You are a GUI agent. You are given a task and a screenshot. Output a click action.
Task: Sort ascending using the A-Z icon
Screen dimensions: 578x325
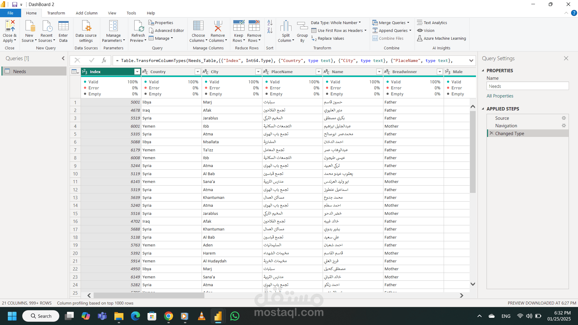point(270,23)
